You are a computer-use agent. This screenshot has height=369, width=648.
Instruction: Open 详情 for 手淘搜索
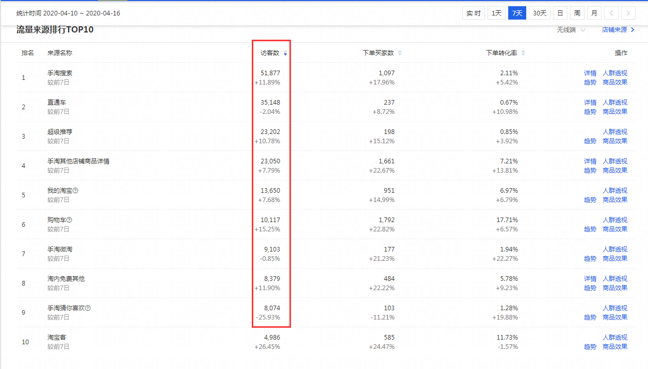coord(590,73)
